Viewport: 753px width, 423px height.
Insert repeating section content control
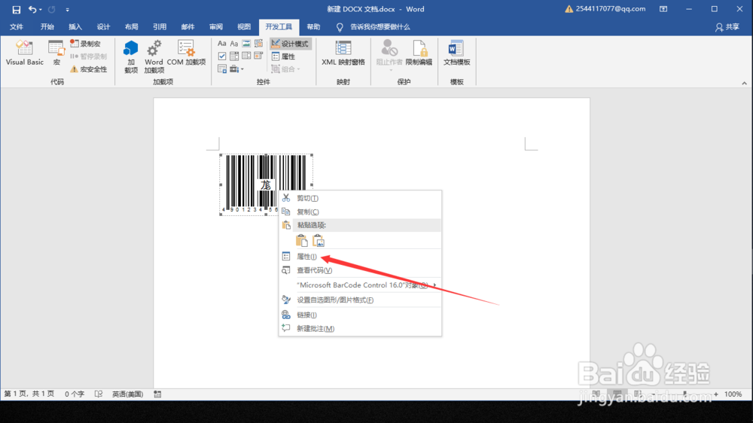click(222, 69)
